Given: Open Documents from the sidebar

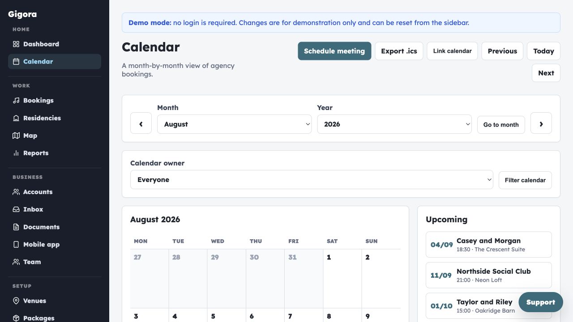Looking at the screenshot, I should tap(55, 227).
